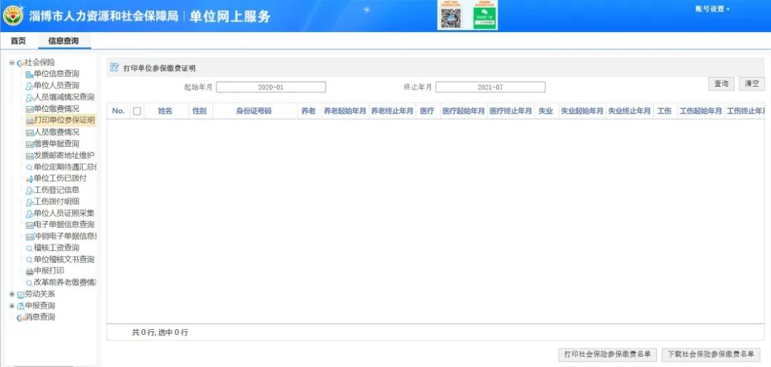771x367 pixels.
Task: Click the green WeChat image in header
Action: click(485, 18)
